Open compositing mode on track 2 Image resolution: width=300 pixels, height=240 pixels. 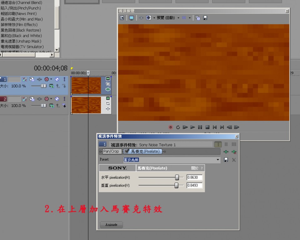[x=52, y=105]
